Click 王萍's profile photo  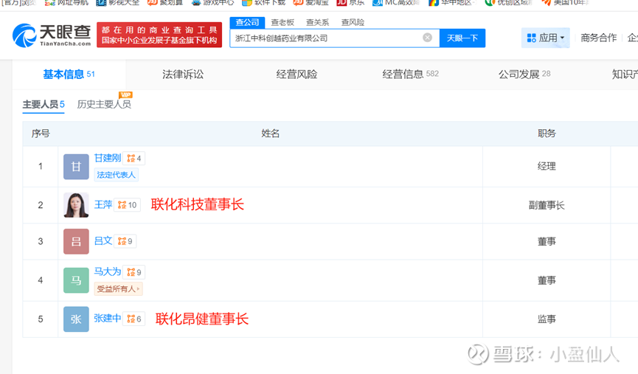pyautogui.click(x=76, y=205)
